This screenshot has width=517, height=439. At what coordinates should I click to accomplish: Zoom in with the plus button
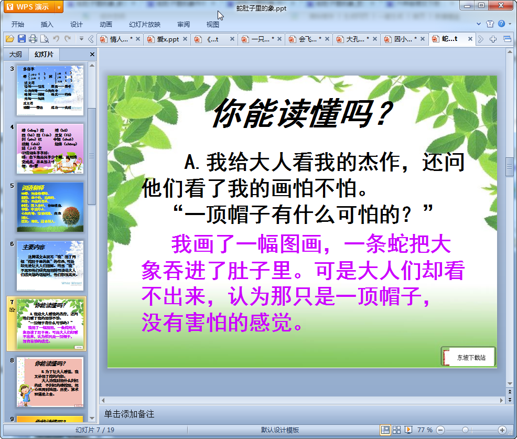[502, 430]
